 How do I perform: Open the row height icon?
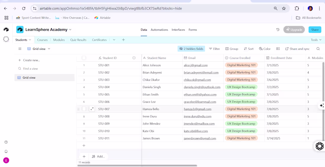coord(278,49)
